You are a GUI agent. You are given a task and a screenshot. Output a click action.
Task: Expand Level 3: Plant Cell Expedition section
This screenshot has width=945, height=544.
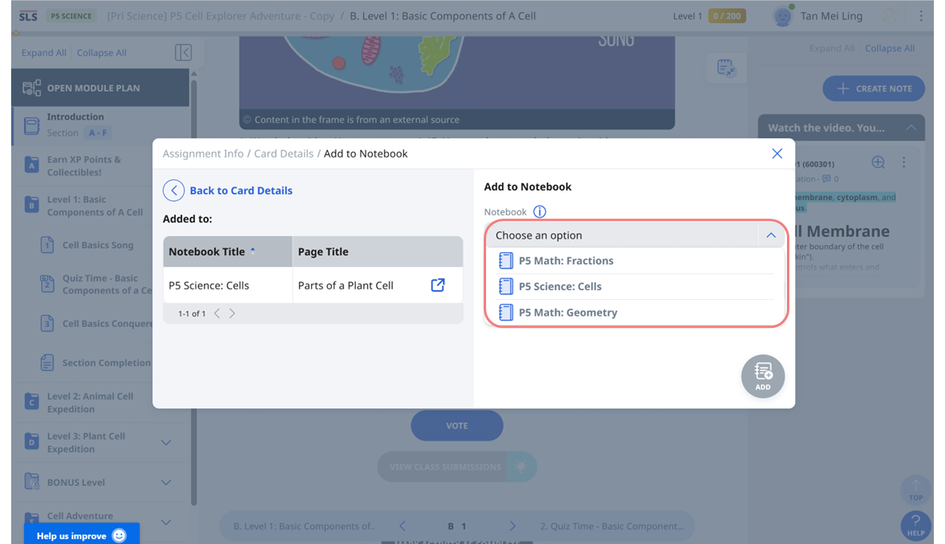coord(166,443)
